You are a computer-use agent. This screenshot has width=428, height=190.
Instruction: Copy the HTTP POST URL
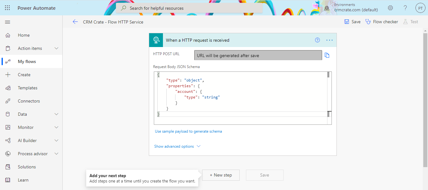327,55
